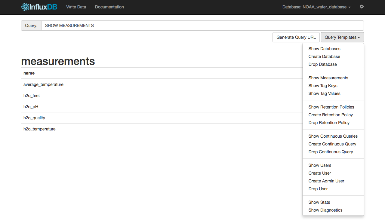Focus the Query input field
The width and height of the screenshot is (385, 220).
coord(202,26)
